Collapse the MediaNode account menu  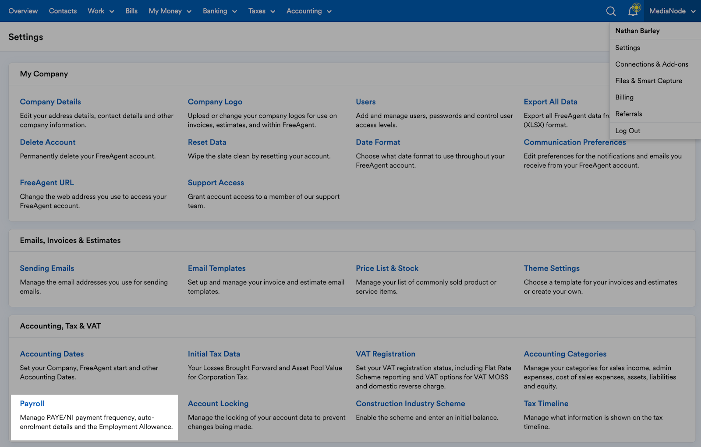pos(673,11)
